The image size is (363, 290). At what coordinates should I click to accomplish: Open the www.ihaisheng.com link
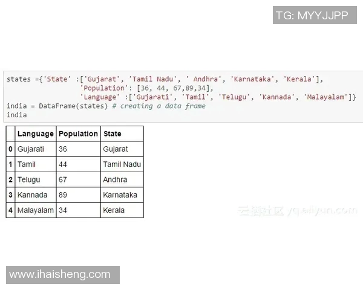60,275
